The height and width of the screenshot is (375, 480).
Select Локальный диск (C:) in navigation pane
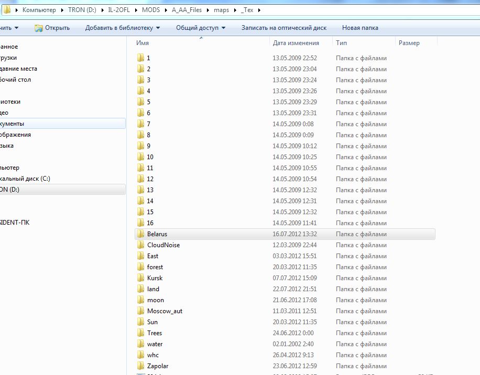tap(25, 179)
